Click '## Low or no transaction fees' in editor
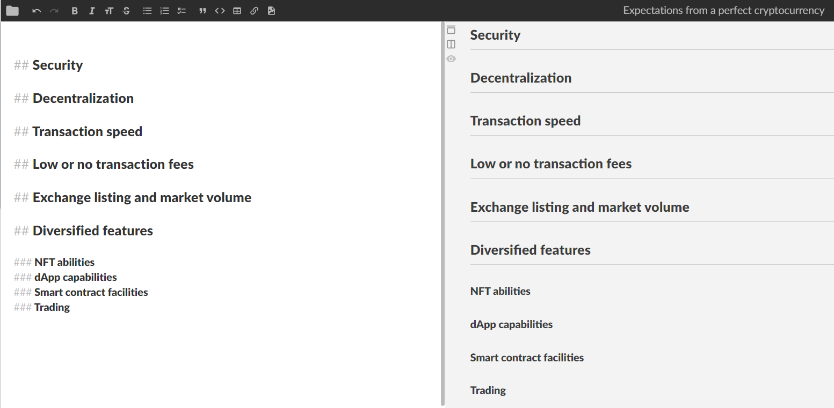 104,164
